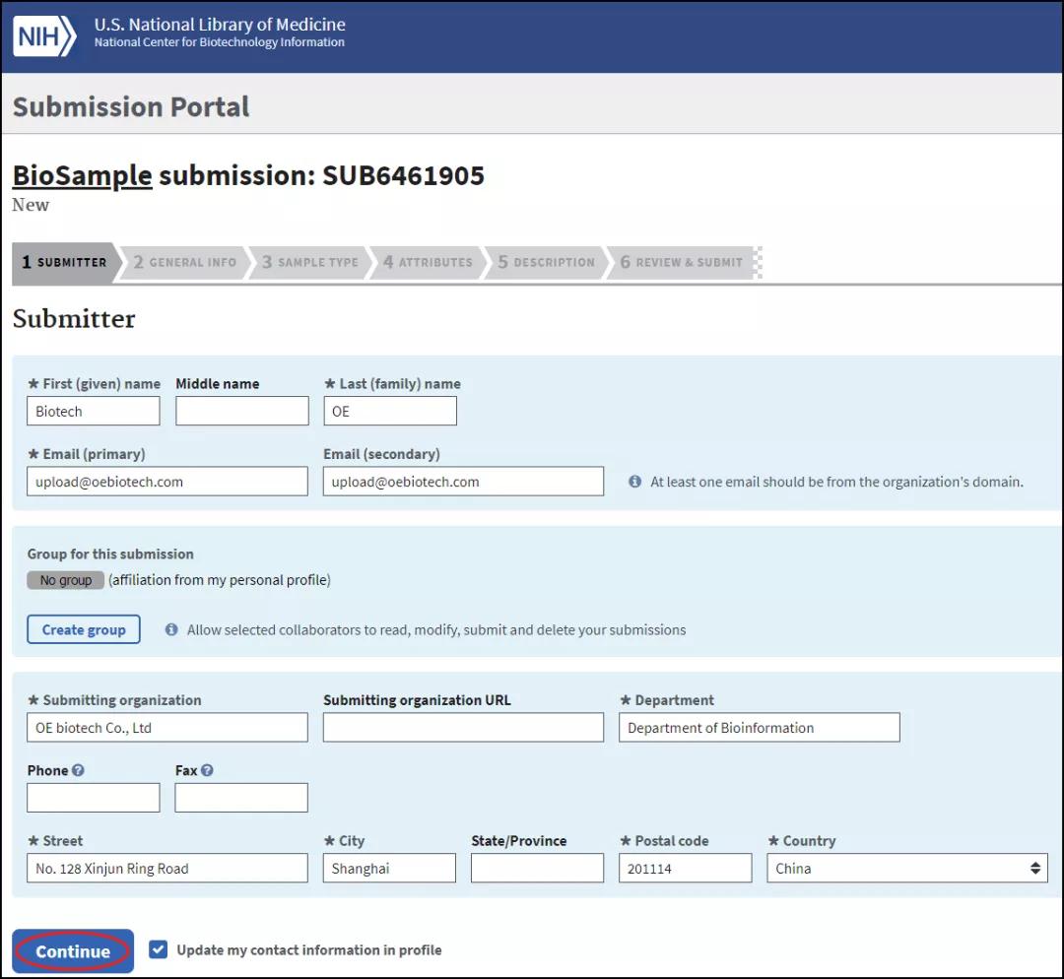Focus the Email (primary) field
Viewport: 1064px width, 979px height.
tap(167, 481)
